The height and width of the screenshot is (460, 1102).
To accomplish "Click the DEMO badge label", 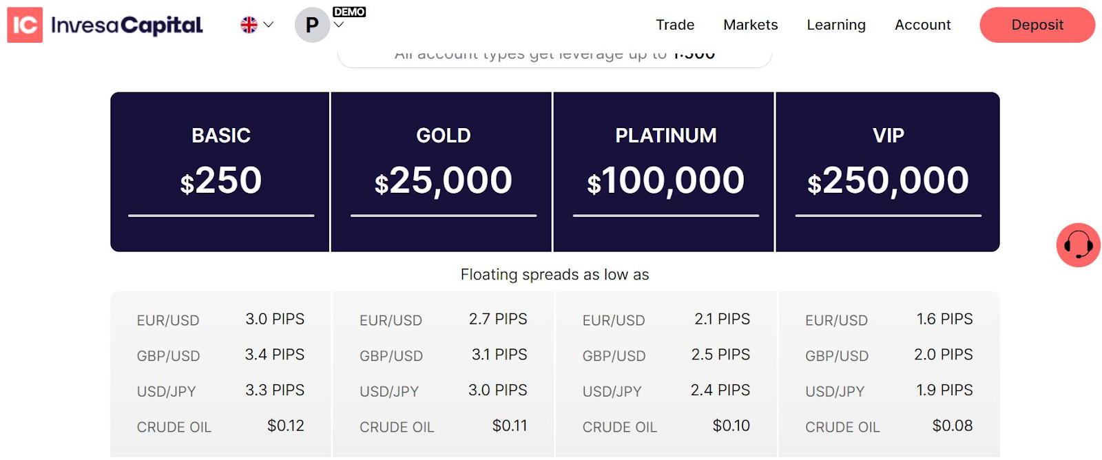I will coord(349,12).
